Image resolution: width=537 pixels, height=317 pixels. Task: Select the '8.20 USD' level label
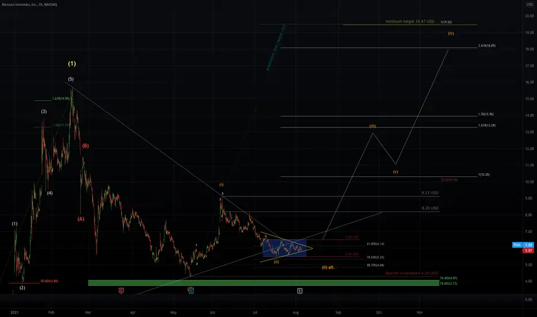(430, 208)
